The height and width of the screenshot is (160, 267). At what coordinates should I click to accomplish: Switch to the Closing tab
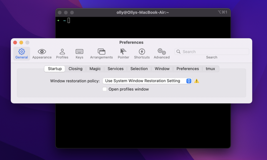click(75, 69)
